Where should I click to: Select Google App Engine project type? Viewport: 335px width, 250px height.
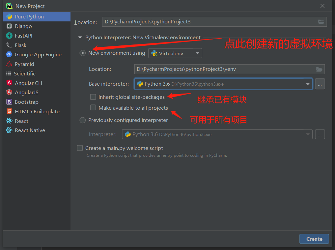37,54
